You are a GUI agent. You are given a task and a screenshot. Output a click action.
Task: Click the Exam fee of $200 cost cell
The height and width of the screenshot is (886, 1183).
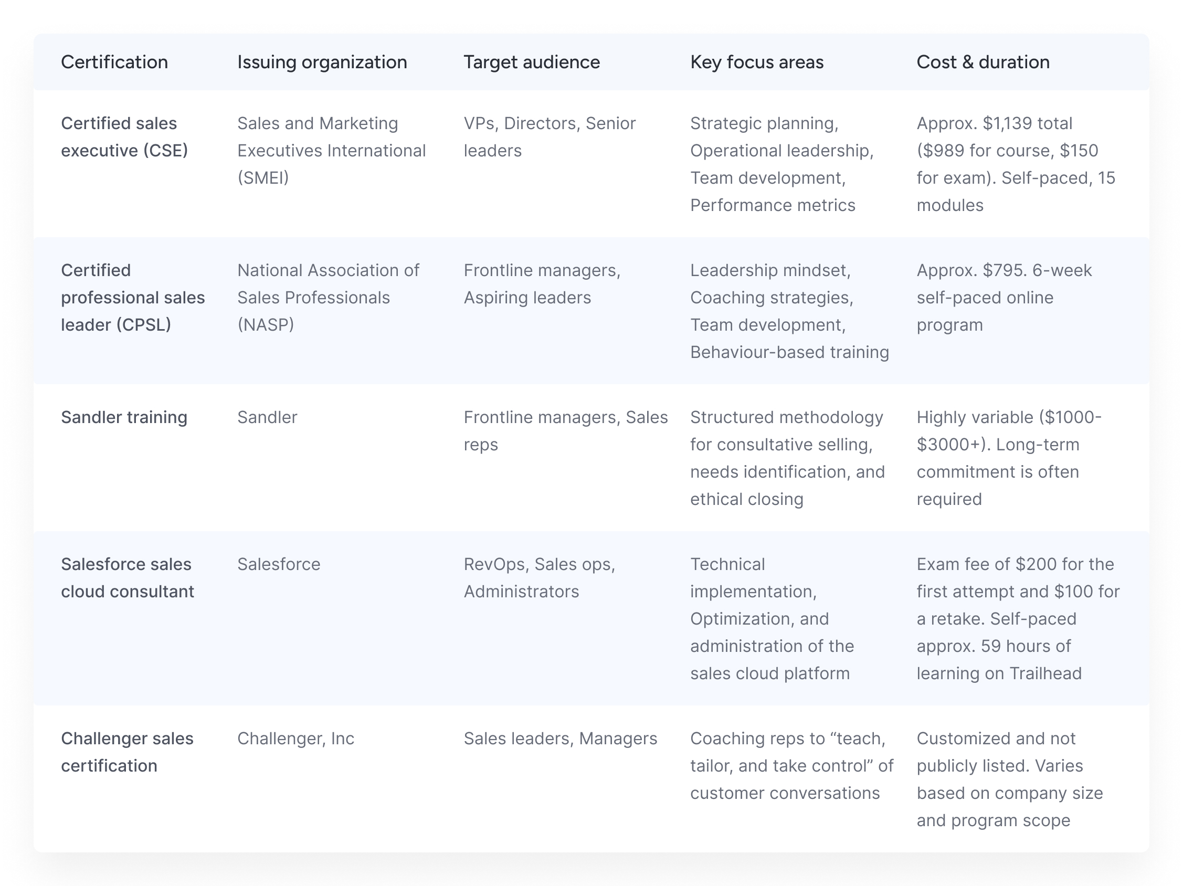(1018, 618)
